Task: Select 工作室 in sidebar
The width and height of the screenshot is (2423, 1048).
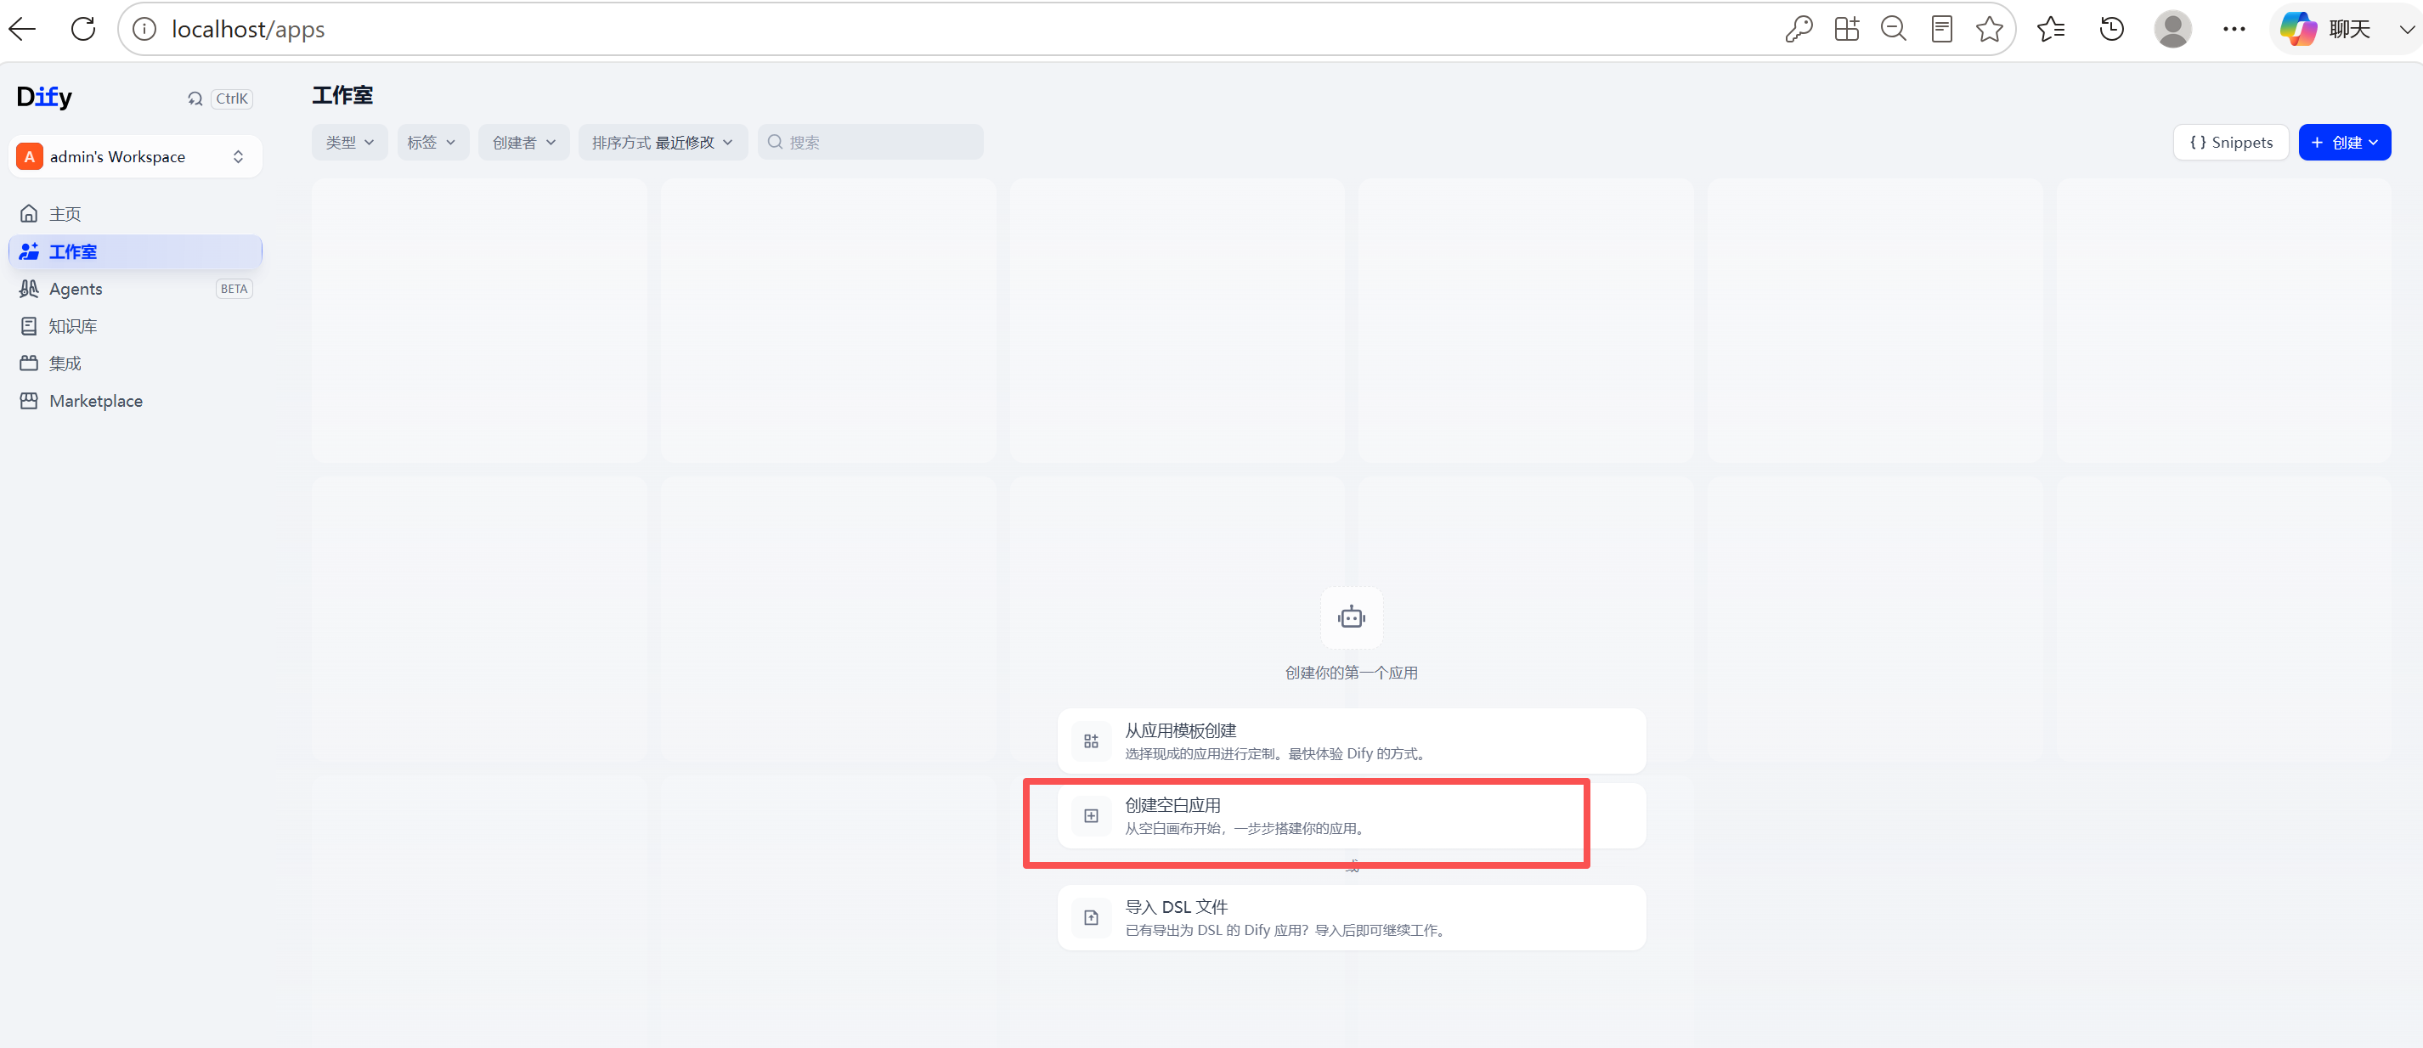Action: pos(135,252)
